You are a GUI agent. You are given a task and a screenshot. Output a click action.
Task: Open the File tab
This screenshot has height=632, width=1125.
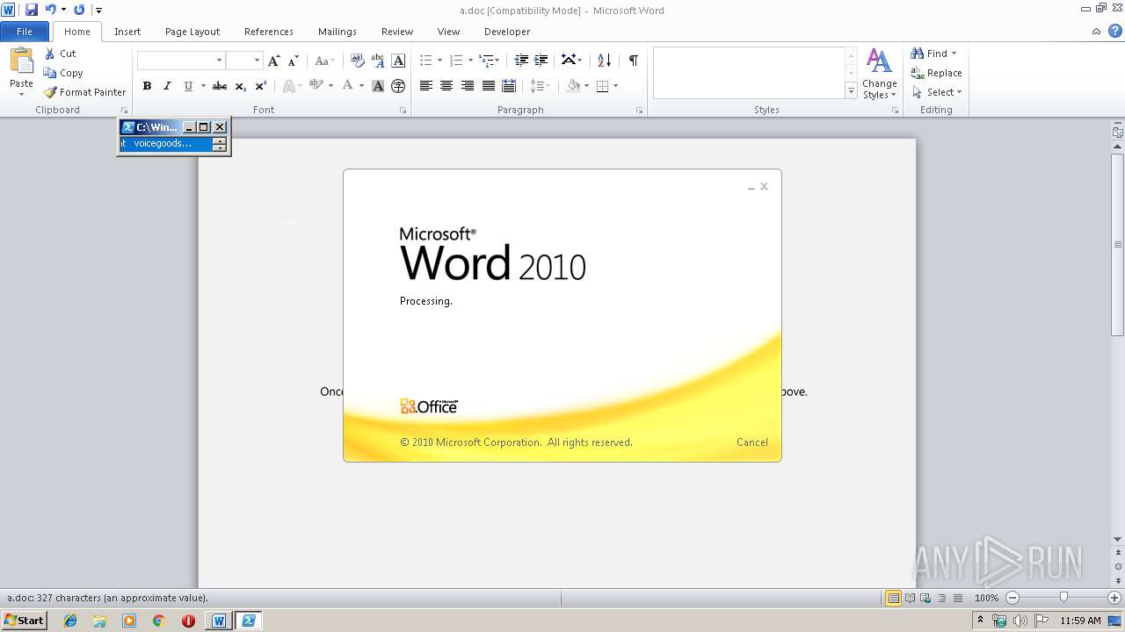click(x=25, y=32)
